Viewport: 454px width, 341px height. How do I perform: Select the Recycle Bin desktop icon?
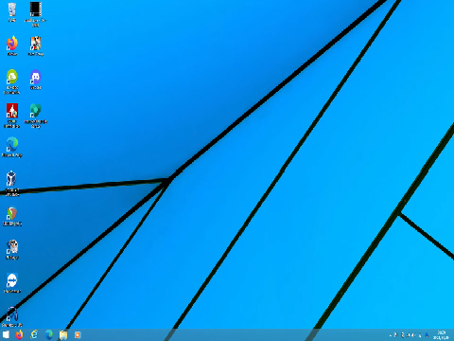point(12,12)
